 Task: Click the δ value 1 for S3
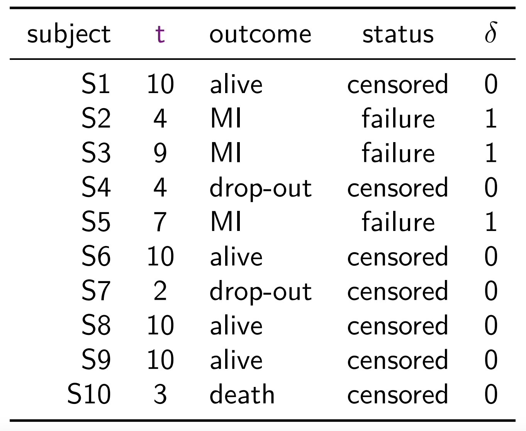pyautogui.click(x=490, y=153)
